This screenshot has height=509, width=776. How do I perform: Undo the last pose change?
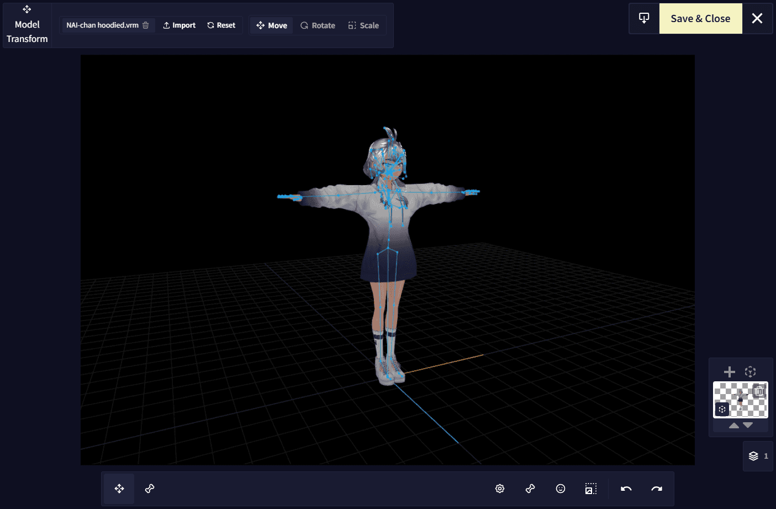point(626,488)
